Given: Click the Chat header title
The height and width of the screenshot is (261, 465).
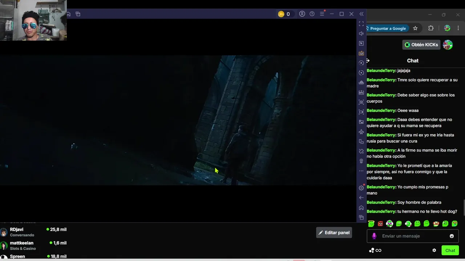Looking at the screenshot, I should pos(413,61).
